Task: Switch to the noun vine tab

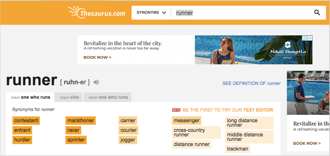Action: tap(69, 97)
